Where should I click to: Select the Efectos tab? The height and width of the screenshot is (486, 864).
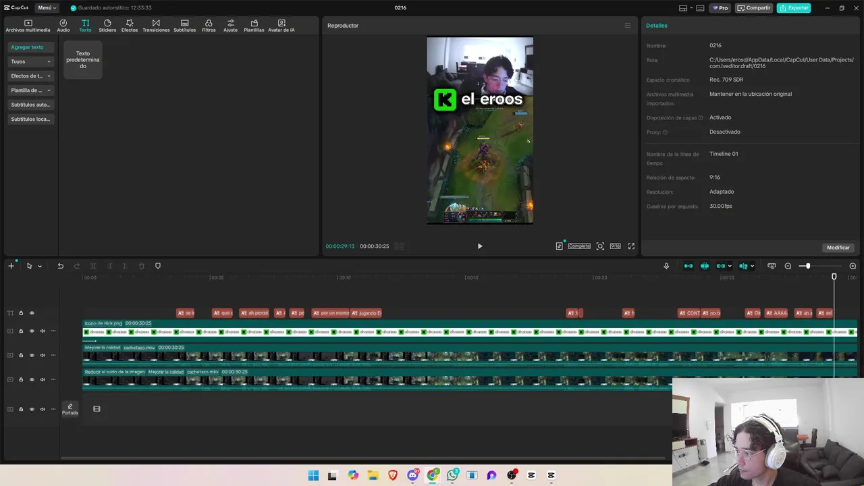coord(130,26)
